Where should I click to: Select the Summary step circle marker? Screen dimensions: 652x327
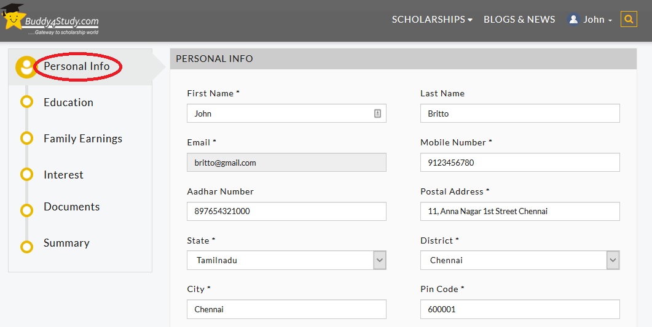(x=26, y=247)
